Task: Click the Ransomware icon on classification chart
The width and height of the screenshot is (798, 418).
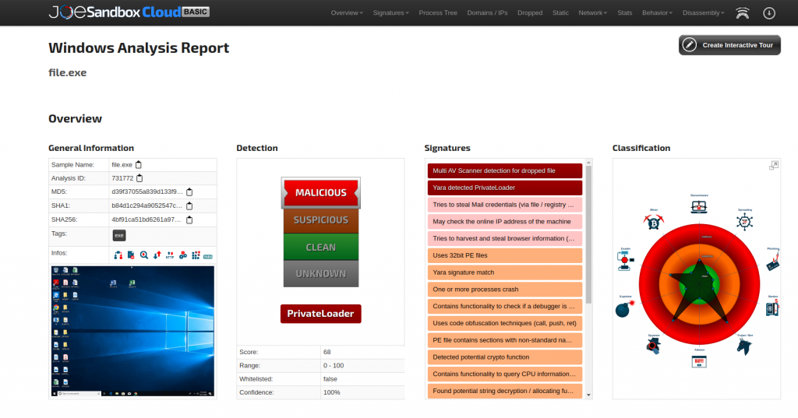Action: (699, 206)
